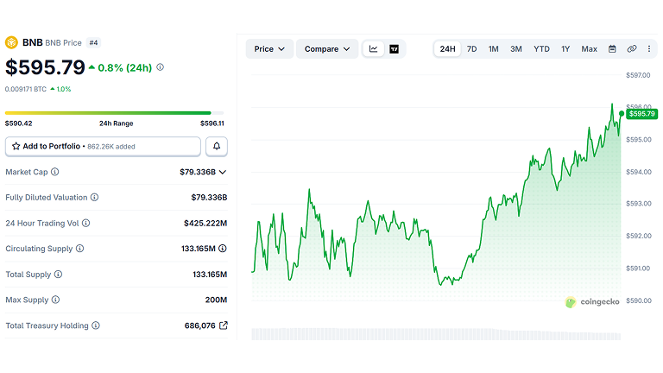Open Total Supply info icon
Image resolution: width=663 pixels, height=373 pixels.
tap(59, 274)
